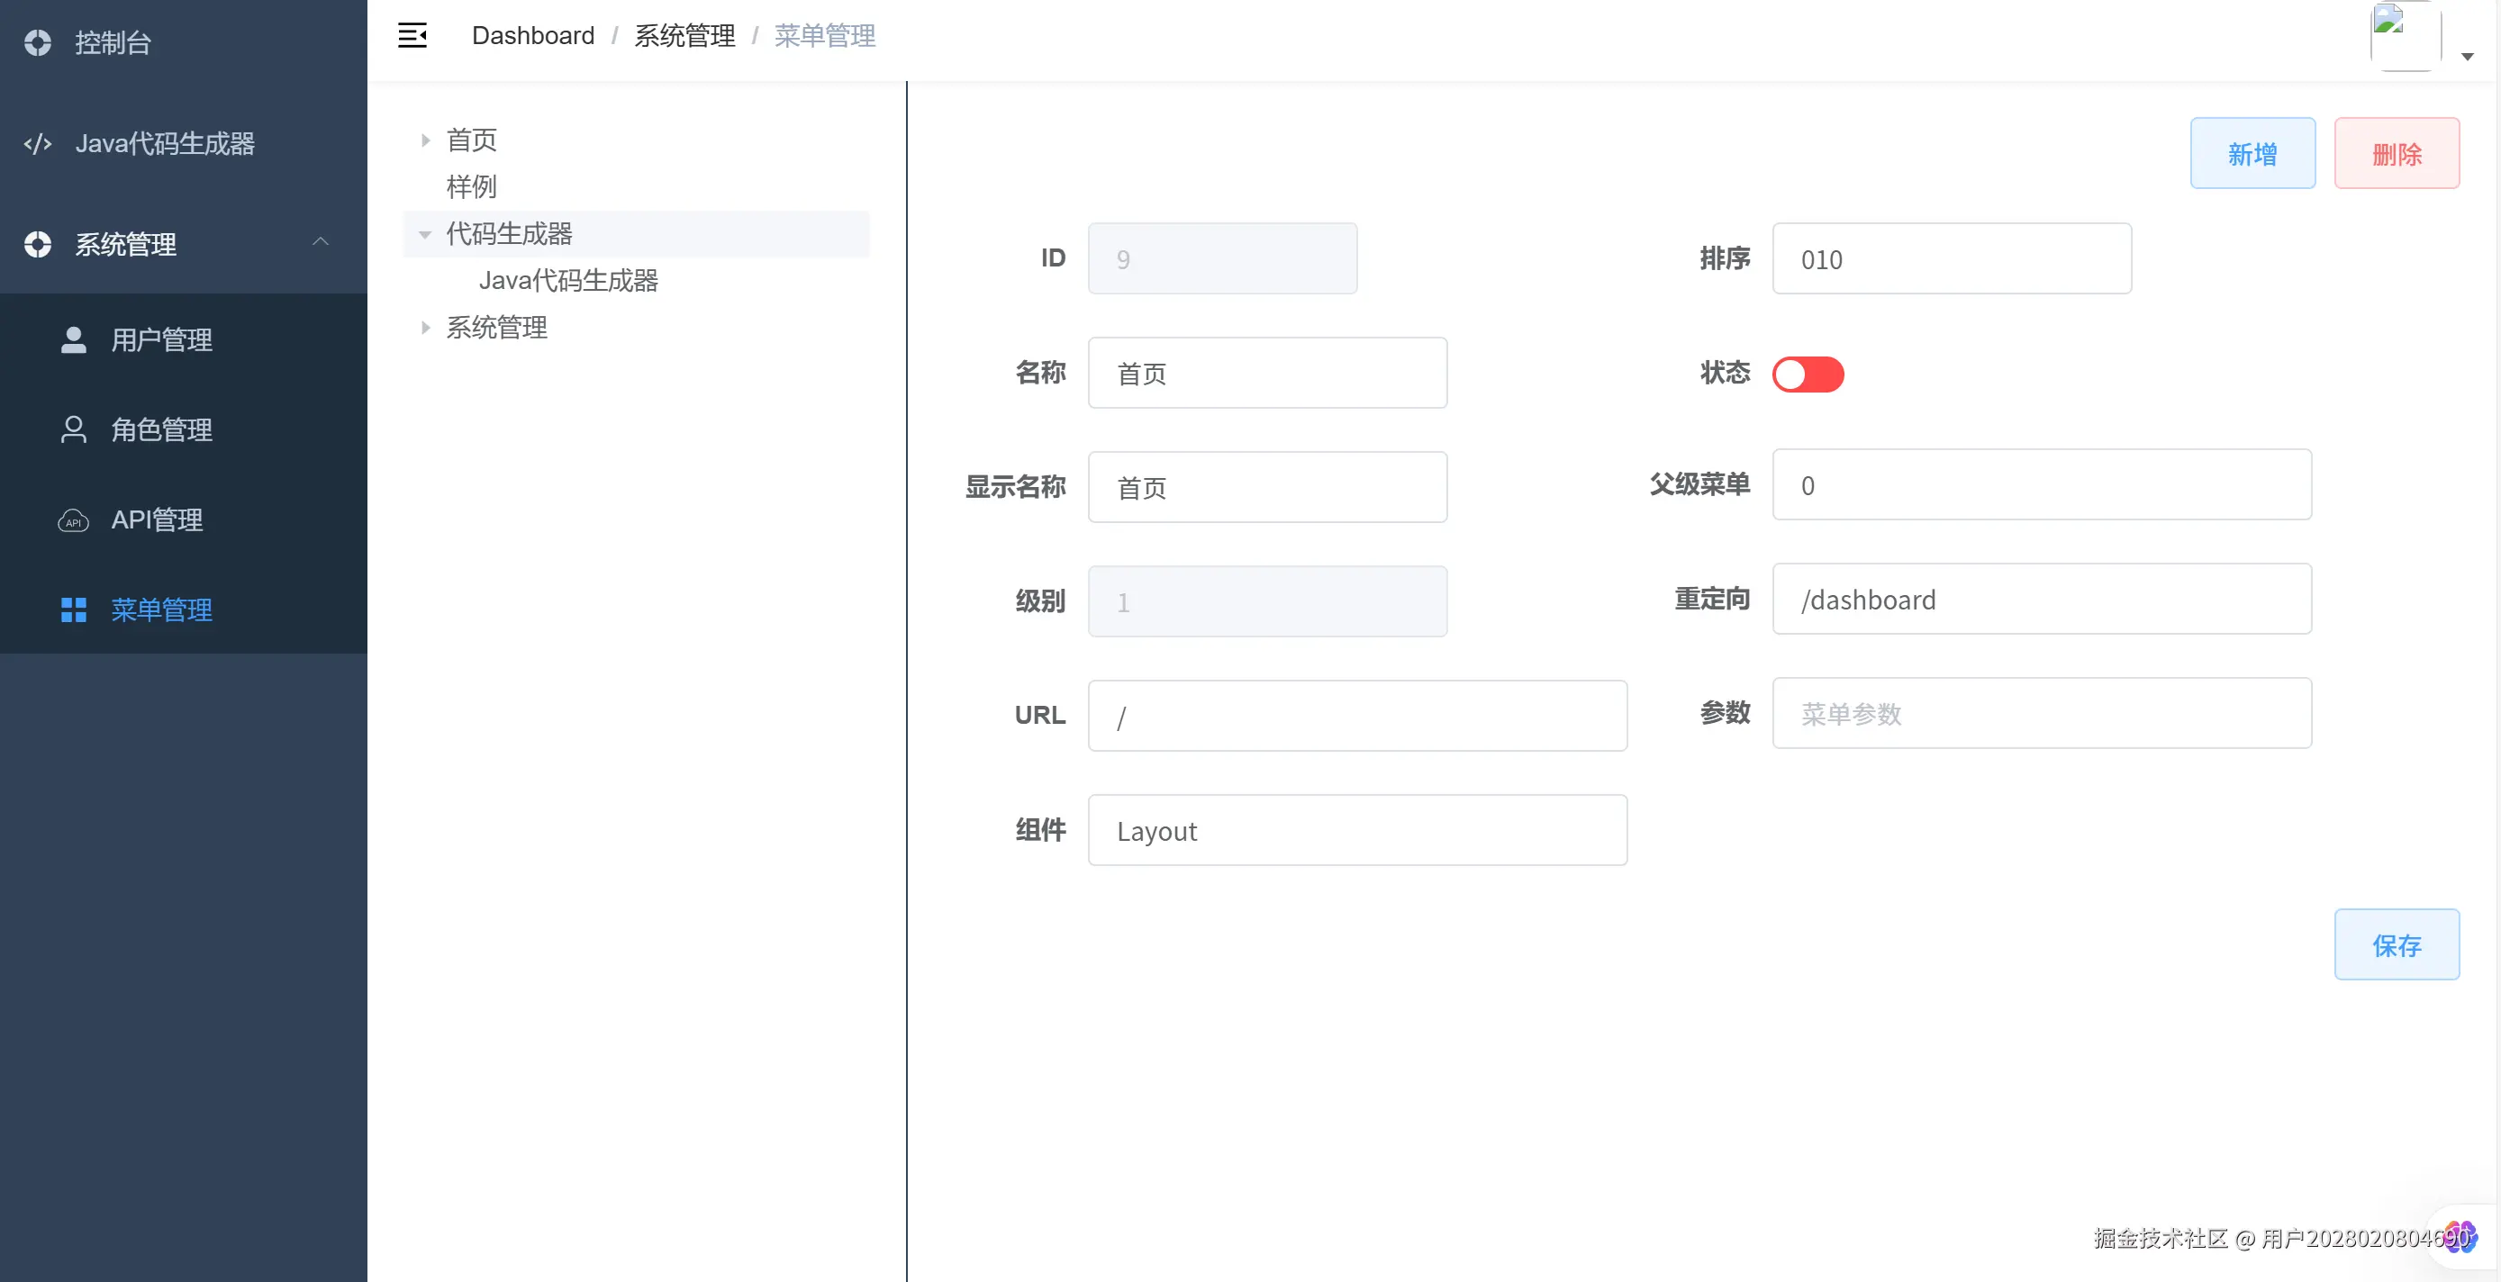The image size is (2501, 1282).
Task: Click the 删除 delete button
Action: pos(2397,153)
